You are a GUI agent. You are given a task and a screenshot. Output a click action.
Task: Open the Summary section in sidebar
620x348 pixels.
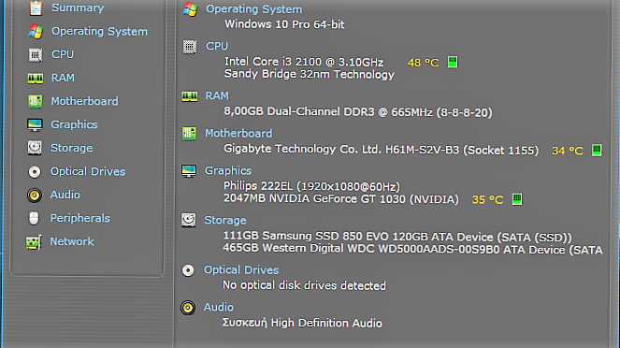tap(78, 7)
